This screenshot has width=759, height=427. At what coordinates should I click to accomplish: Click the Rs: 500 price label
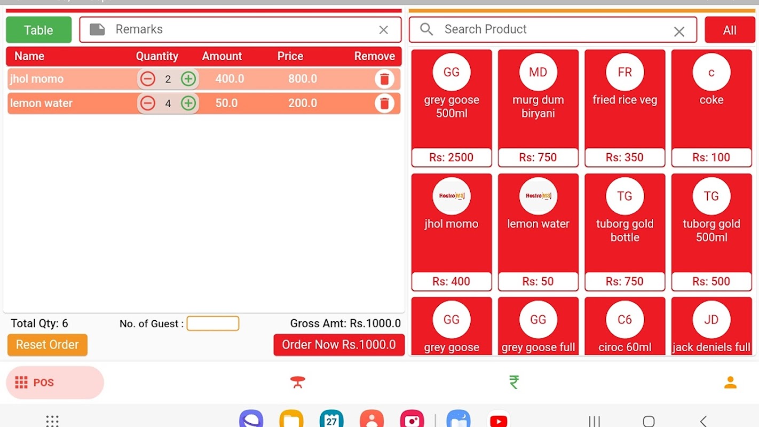coord(711,281)
